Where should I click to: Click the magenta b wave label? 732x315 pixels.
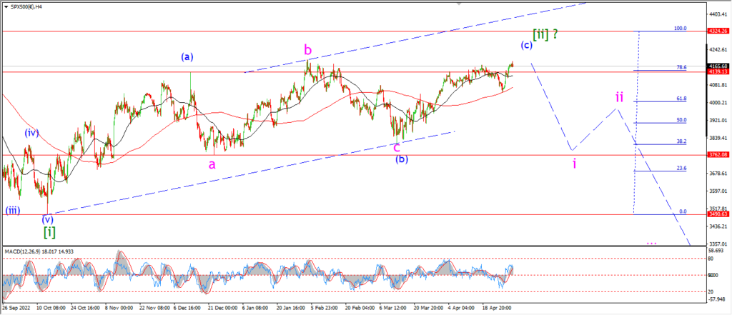tap(307, 49)
